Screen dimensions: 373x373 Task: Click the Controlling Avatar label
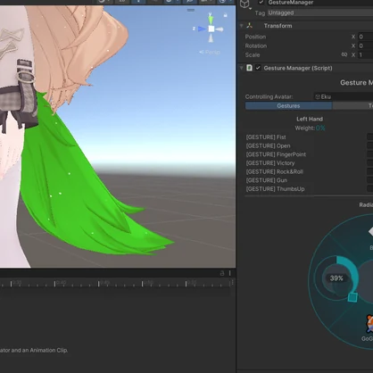269,96
